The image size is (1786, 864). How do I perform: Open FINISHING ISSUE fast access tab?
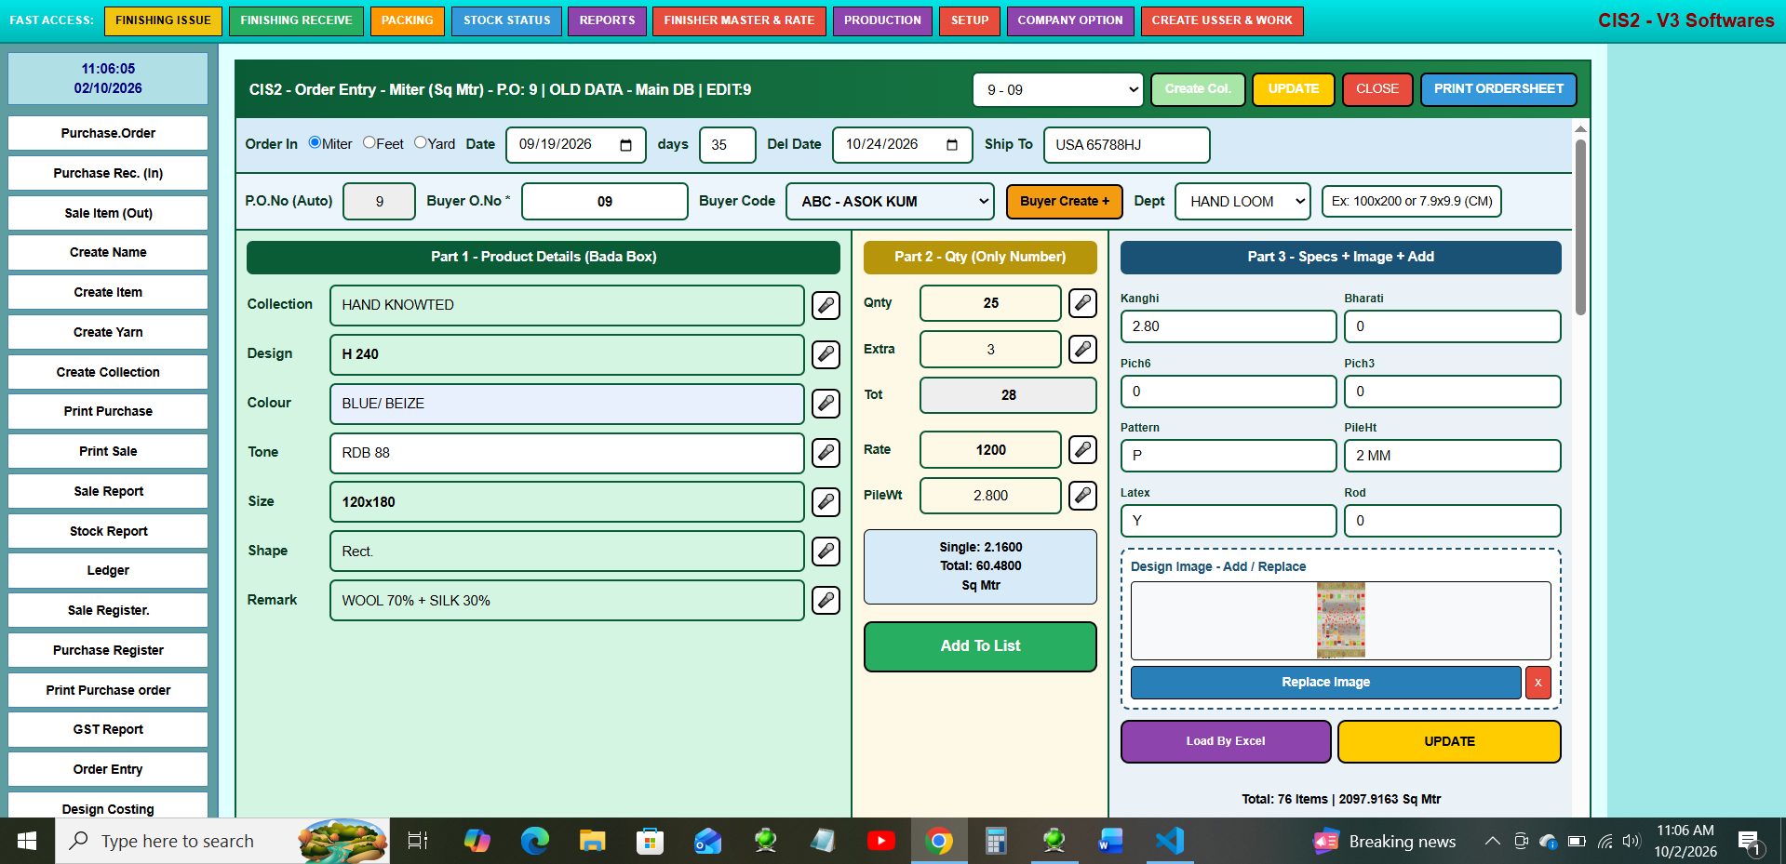tap(163, 20)
